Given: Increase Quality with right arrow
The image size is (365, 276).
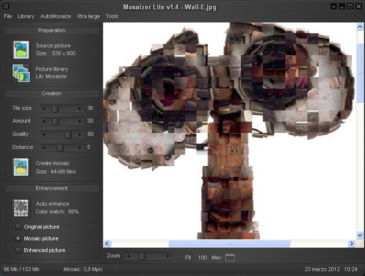Looking at the screenshot, I should 80,134.
